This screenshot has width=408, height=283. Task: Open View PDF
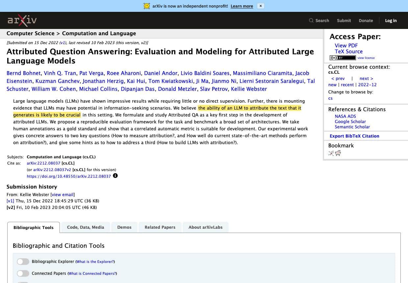(x=346, y=45)
